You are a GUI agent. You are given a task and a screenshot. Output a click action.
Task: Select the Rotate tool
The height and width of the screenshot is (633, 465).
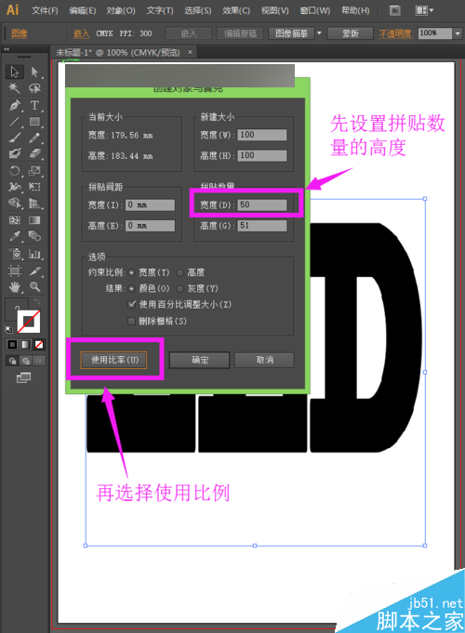[15, 170]
